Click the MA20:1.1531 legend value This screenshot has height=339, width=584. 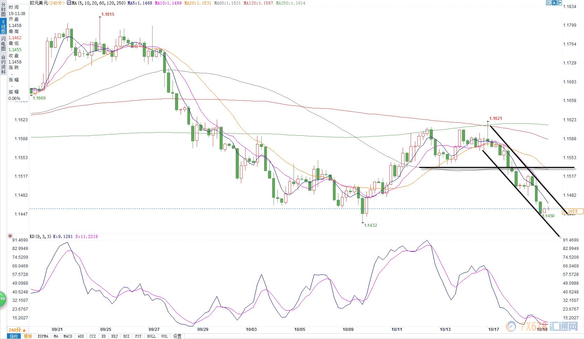click(197, 3)
